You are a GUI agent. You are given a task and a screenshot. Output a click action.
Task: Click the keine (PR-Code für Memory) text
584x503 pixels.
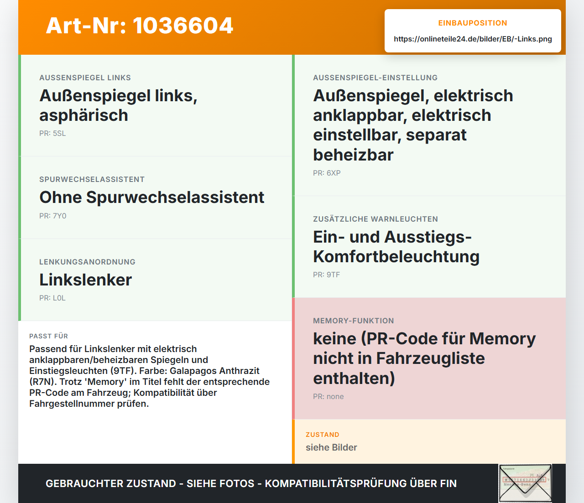pos(424,358)
